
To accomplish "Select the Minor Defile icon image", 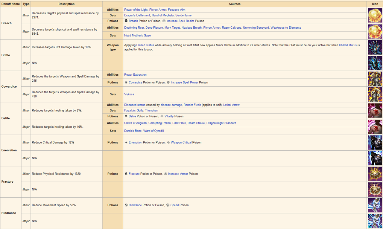I will 375,110.
